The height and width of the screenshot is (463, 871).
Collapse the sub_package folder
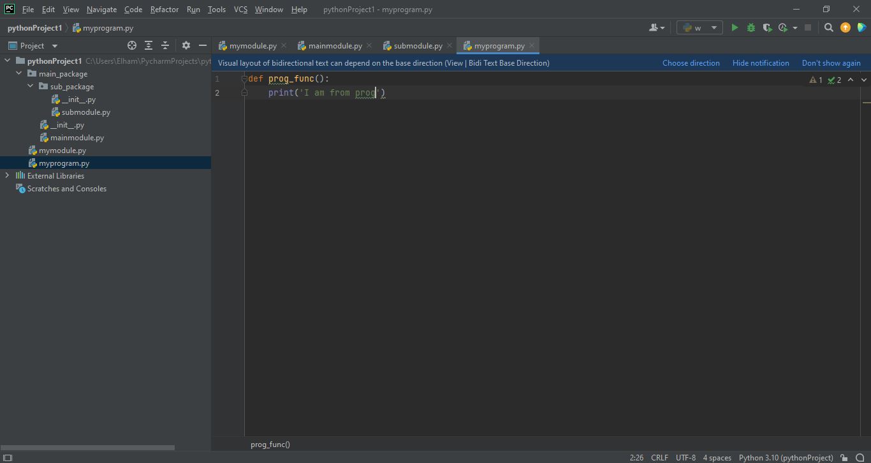coord(30,86)
